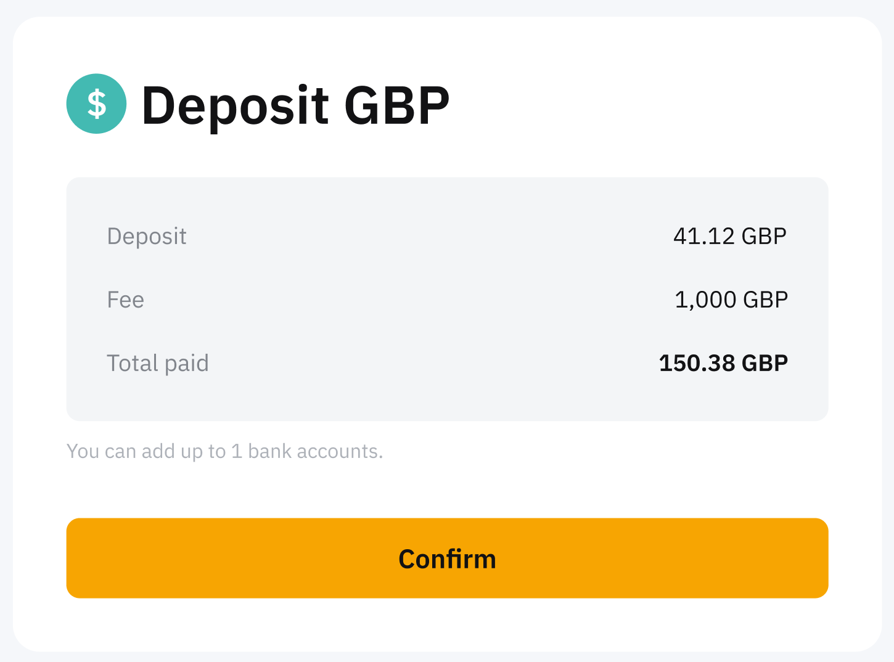Click the bank accounts limit note
The height and width of the screenshot is (662, 894).
[225, 452]
